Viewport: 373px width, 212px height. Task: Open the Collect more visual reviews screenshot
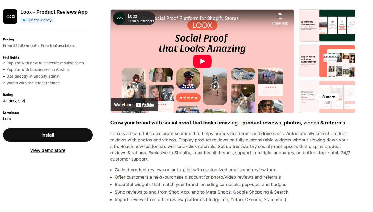pyautogui.click(x=327, y=25)
